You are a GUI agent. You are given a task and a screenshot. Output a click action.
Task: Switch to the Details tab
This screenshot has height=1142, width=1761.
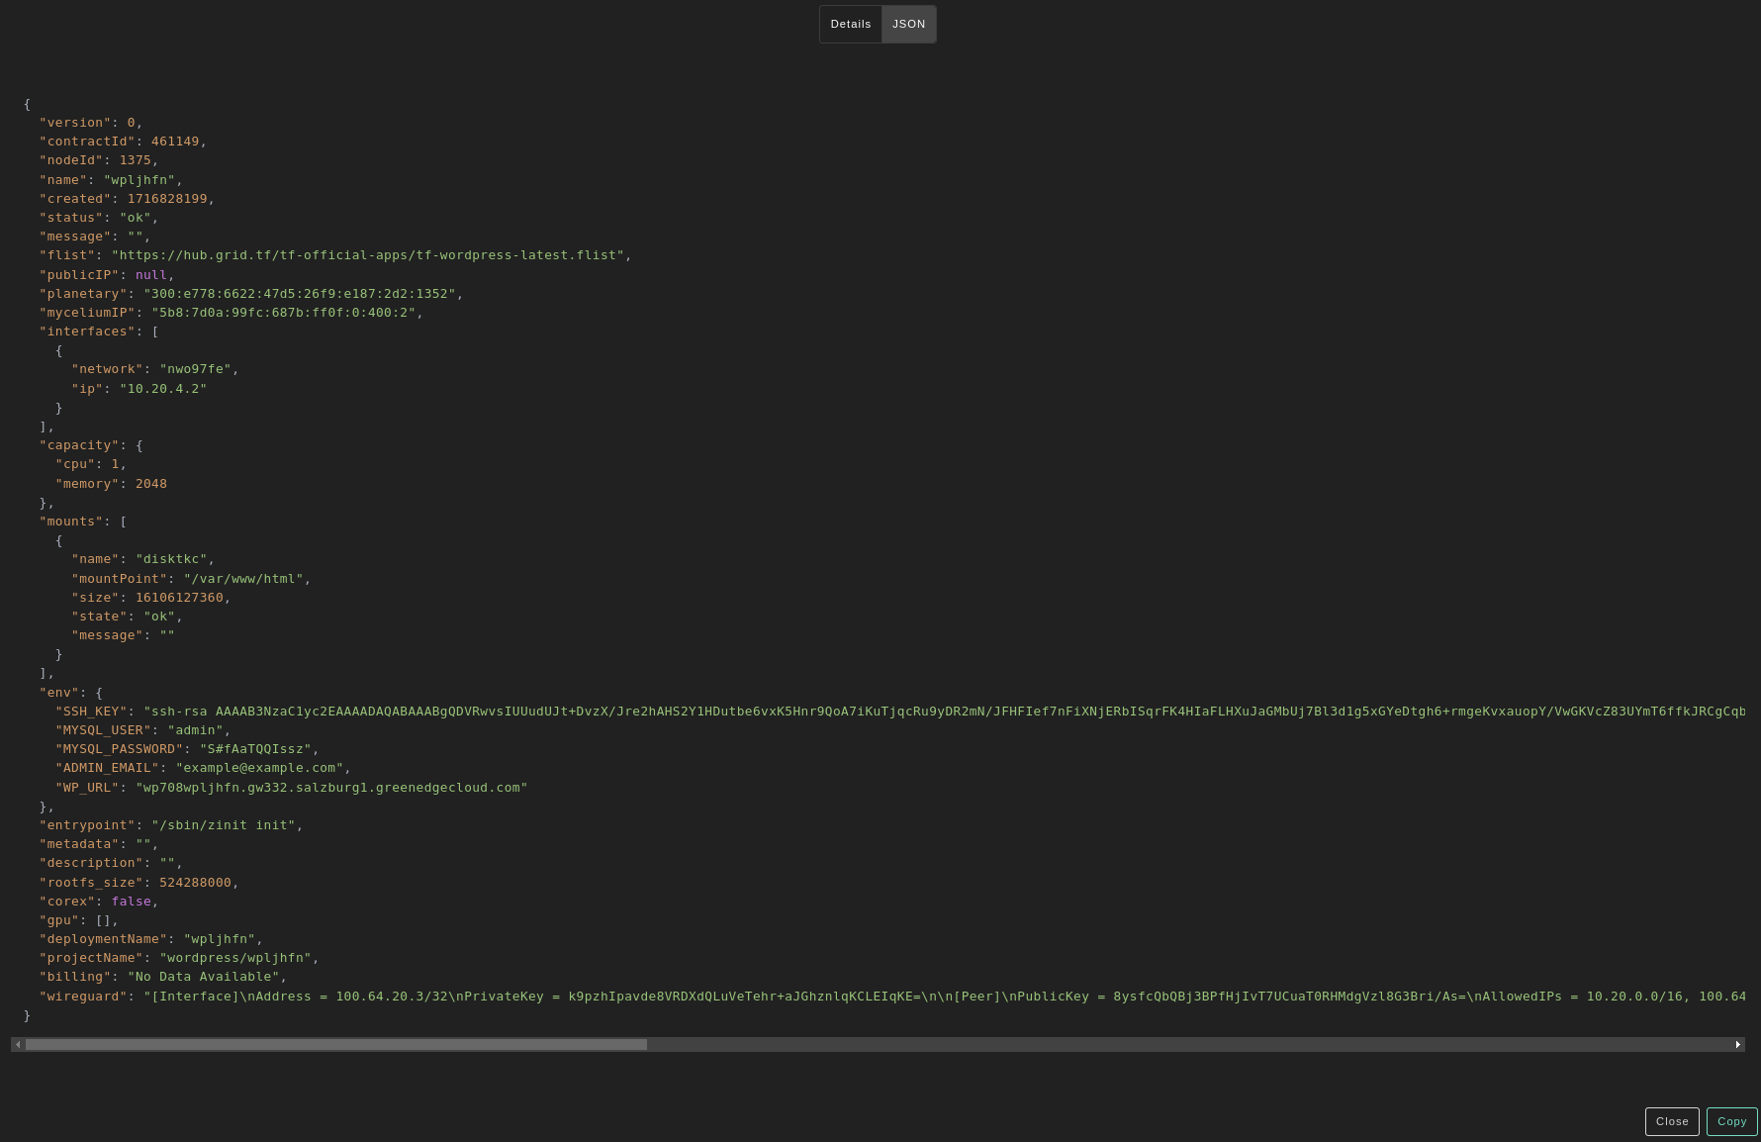click(850, 24)
